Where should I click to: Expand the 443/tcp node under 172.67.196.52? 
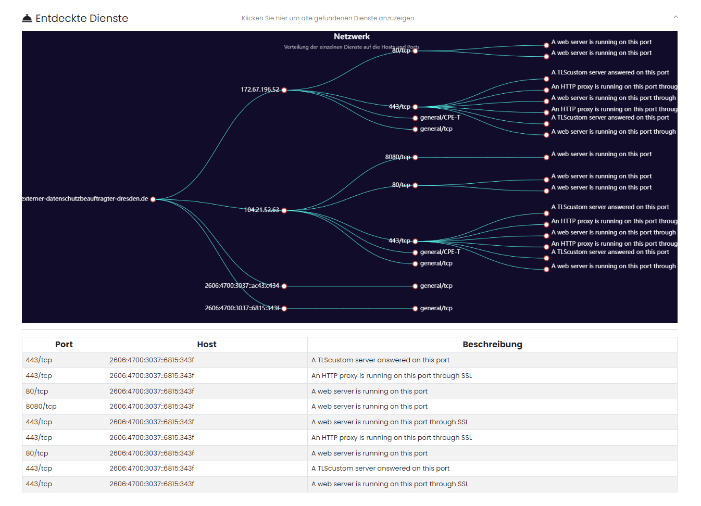pyautogui.click(x=415, y=107)
